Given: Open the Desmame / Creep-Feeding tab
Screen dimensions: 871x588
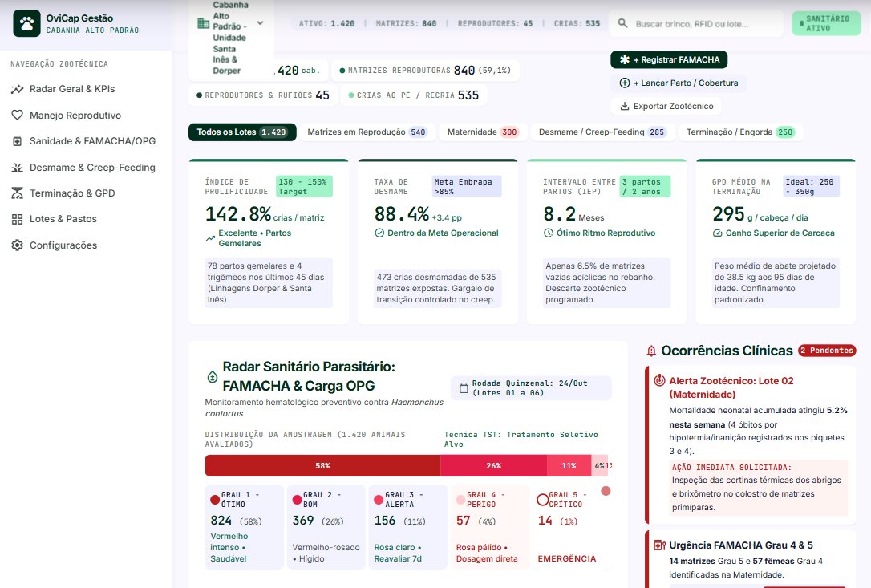Looking at the screenshot, I should pos(602,132).
